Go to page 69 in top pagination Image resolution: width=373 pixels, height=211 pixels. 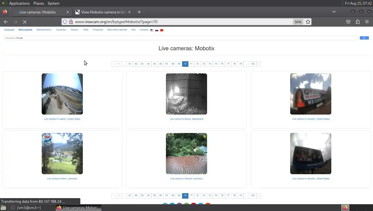tap(179, 64)
